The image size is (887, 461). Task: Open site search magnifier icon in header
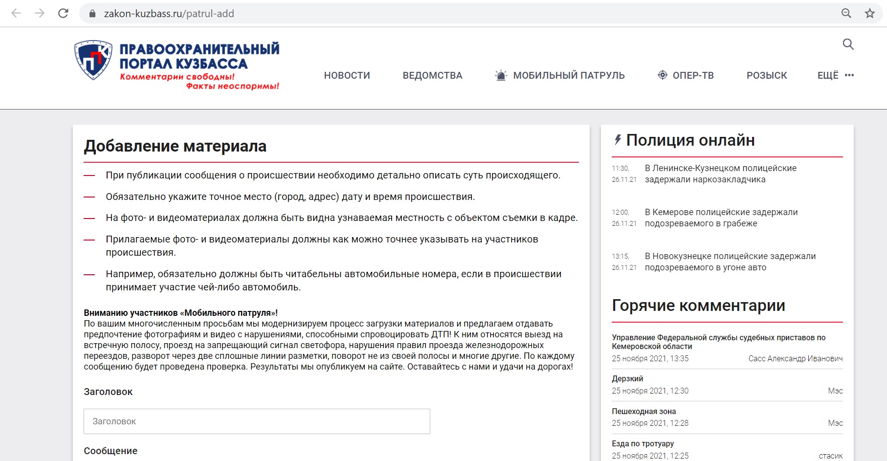point(848,44)
